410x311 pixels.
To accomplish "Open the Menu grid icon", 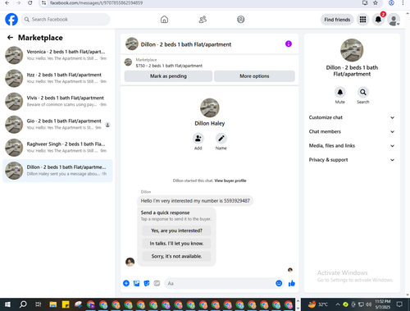I will pyautogui.click(x=362, y=20).
